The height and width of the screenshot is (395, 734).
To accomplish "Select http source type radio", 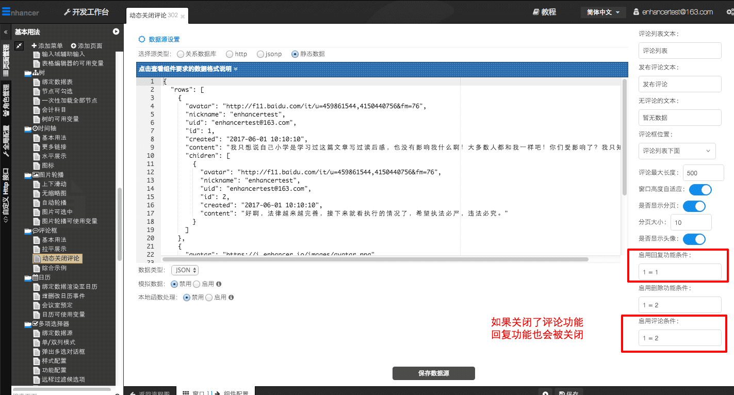I will (x=230, y=54).
